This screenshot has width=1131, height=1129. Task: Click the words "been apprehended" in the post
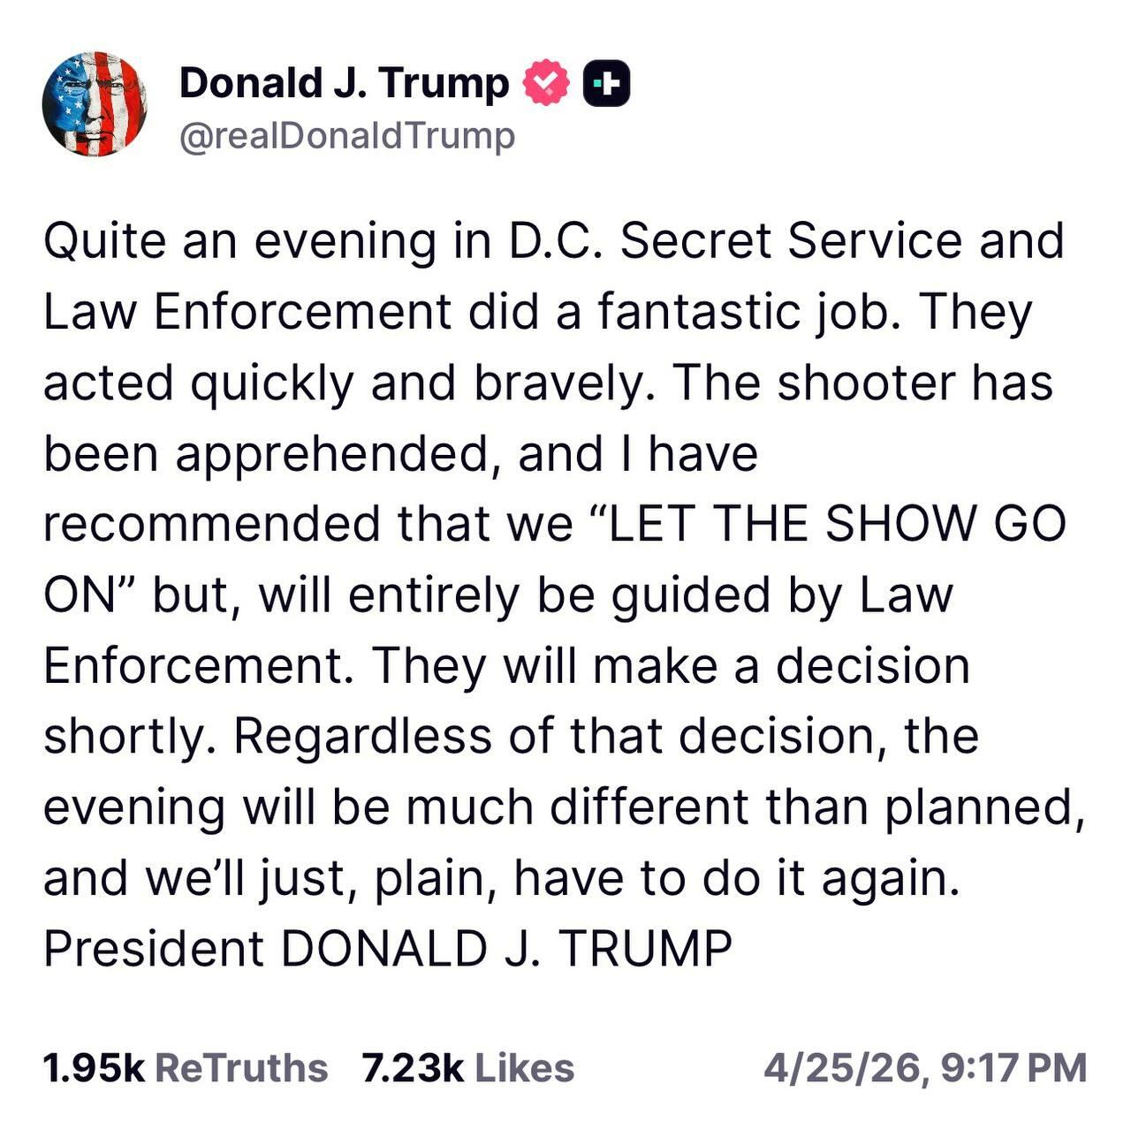point(265,453)
